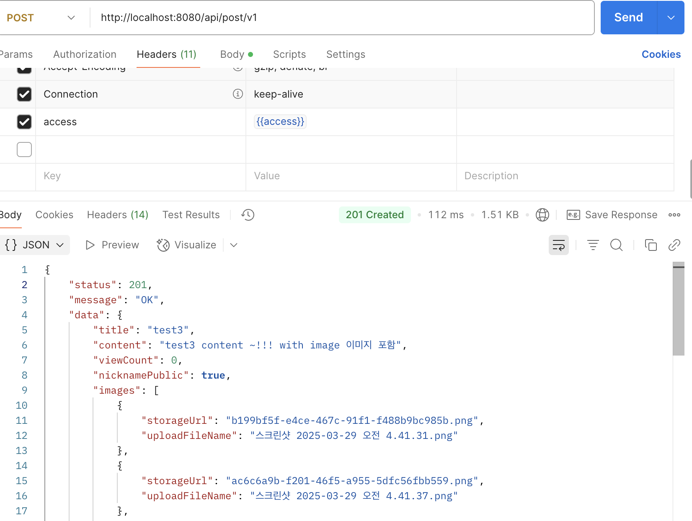The width and height of the screenshot is (692, 521).
Task: Open the Cookies link
Action: pyautogui.click(x=661, y=54)
